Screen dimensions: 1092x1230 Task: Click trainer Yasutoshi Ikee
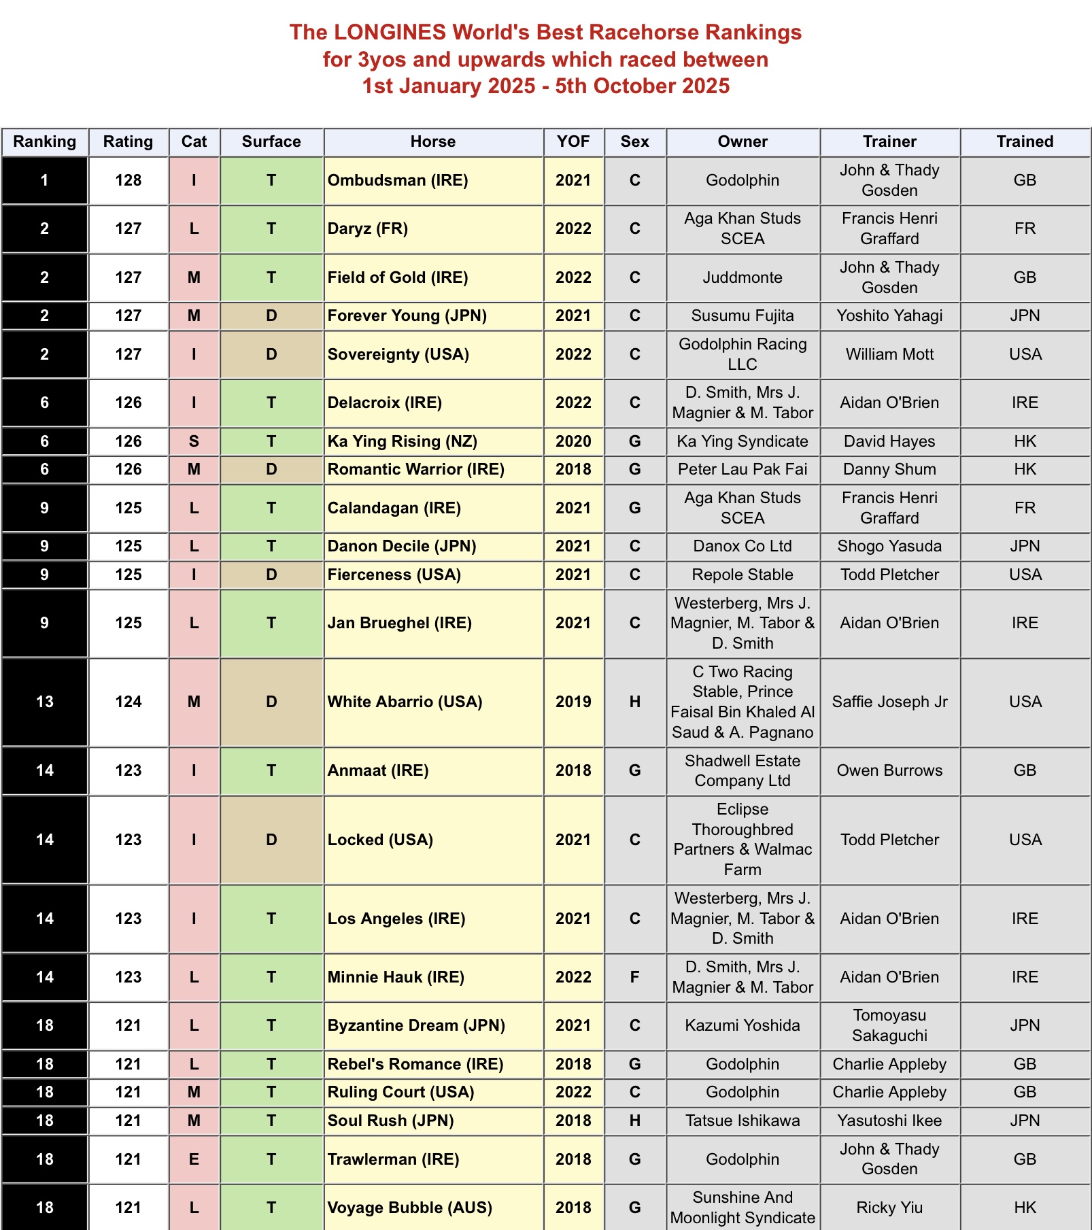coord(889,1121)
